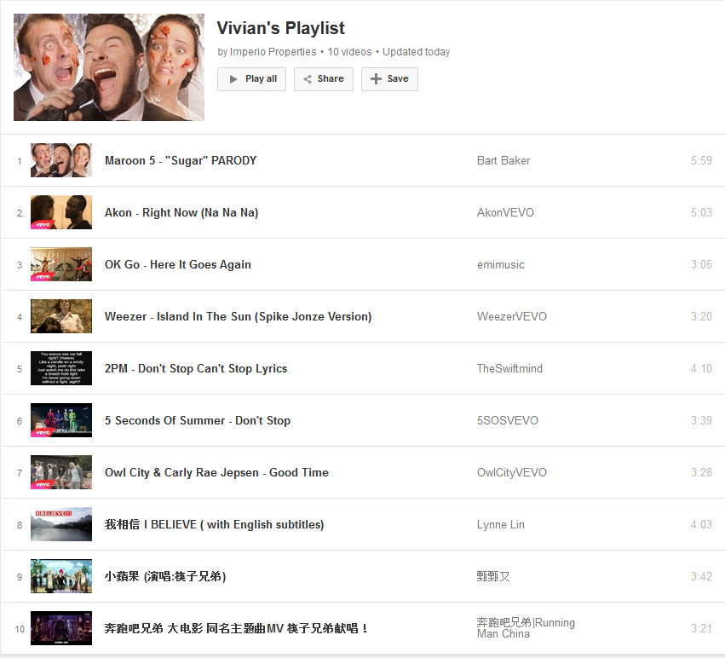The image size is (725, 658).
Task: Click duration 3:21 of 奔跑吧兄弟 video
Action: pyautogui.click(x=701, y=628)
